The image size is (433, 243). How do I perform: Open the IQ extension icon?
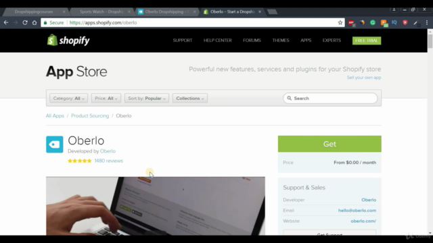tap(394, 22)
